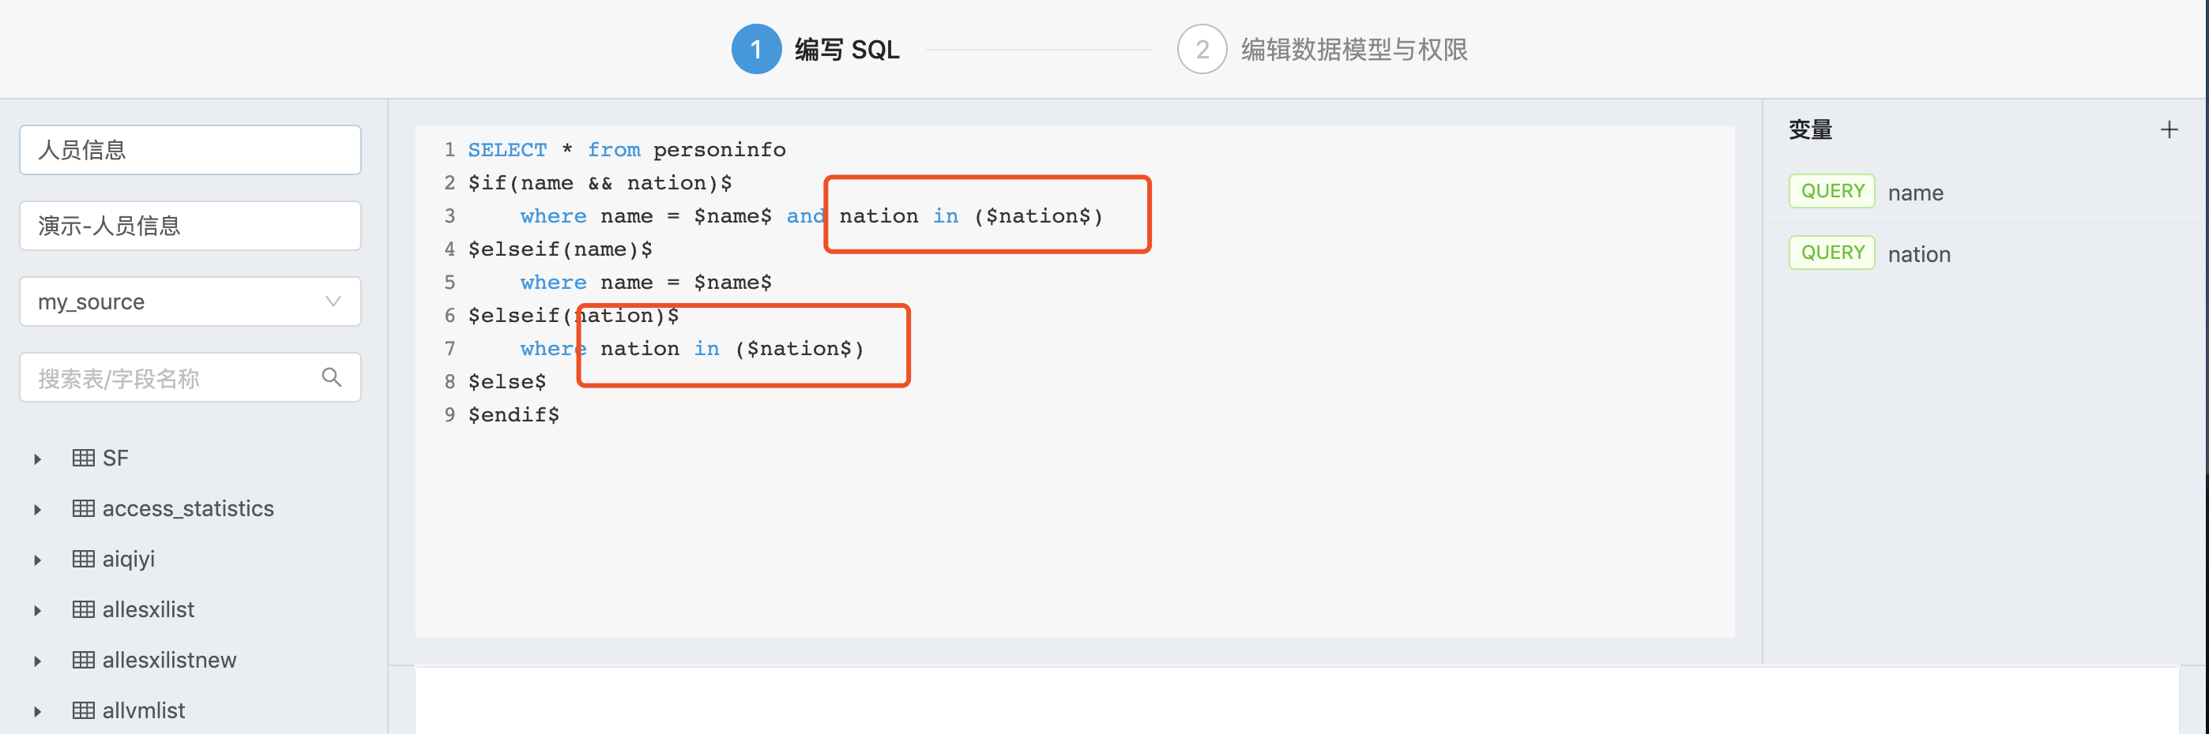2209x734 pixels.
Task: Click the aiqiyi table icon
Action: 83,560
